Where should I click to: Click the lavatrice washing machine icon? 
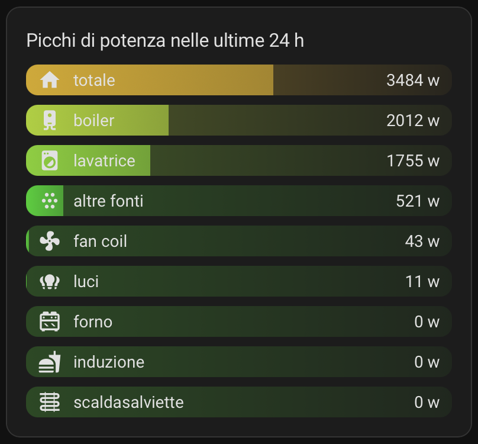pos(50,160)
